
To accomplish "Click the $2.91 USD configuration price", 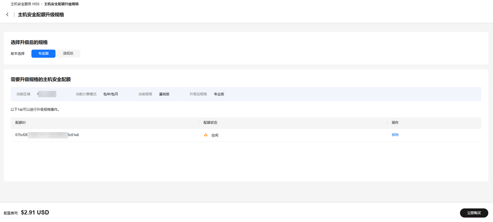I will pos(35,212).
